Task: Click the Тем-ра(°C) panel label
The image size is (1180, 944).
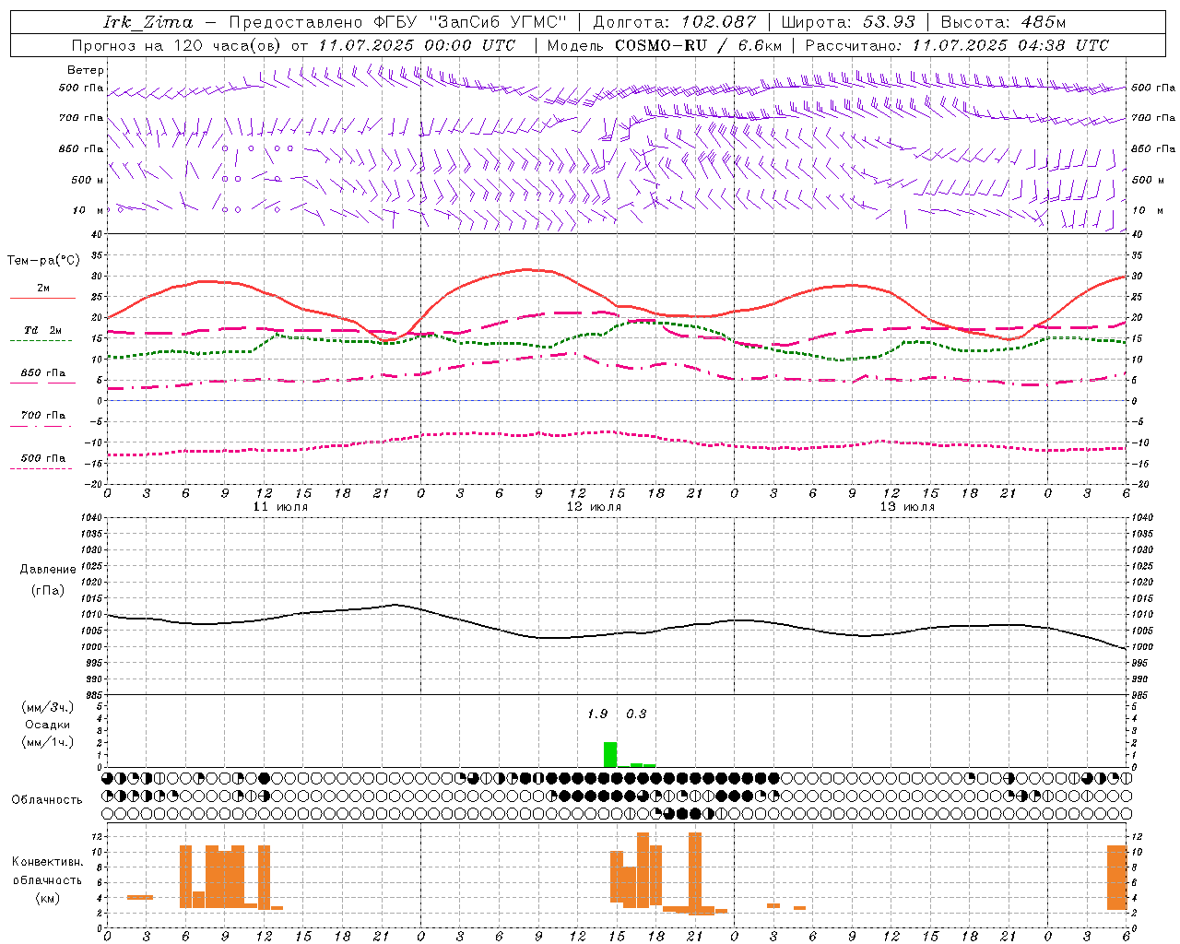Action: [43, 261]
